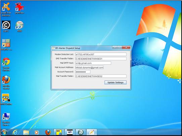Click into the SMS Transfer Folder field
The image size is (182, 136).
coord(101,59)
